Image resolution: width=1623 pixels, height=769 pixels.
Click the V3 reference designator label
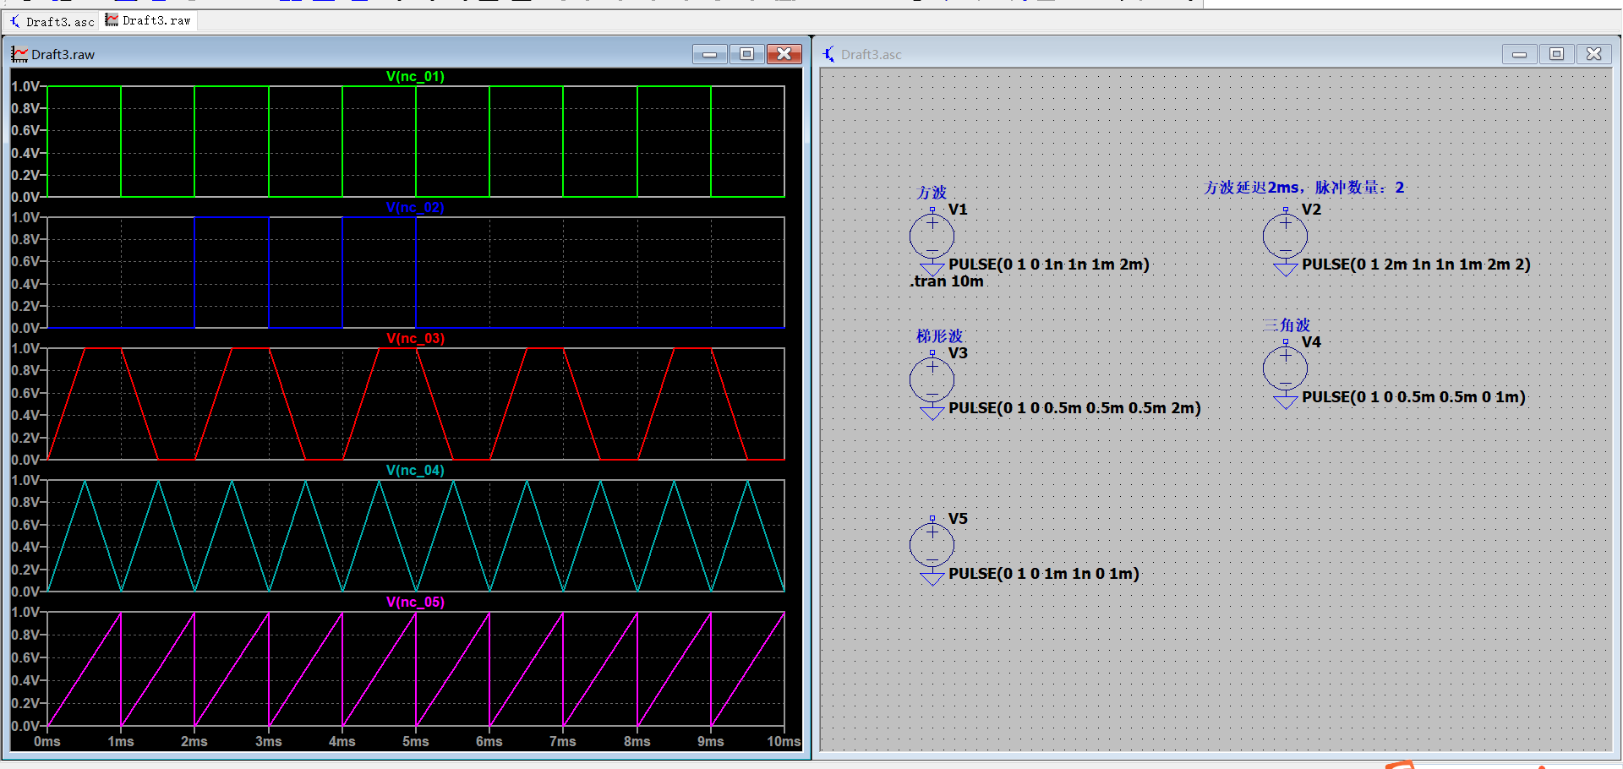957,353
